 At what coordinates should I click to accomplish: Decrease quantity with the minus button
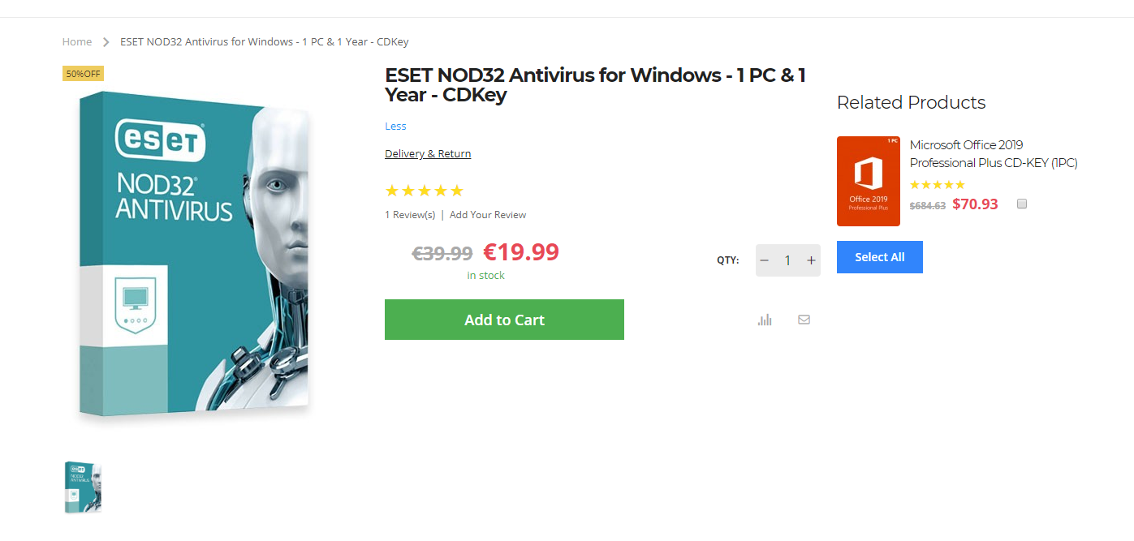coord(764,260)
